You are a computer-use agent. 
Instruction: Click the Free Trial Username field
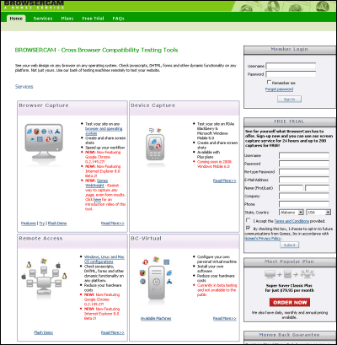pyautogui.click(x=304, y=155)
